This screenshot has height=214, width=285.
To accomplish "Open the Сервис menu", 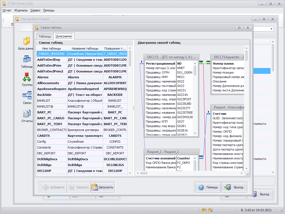I will coord(35,10).
